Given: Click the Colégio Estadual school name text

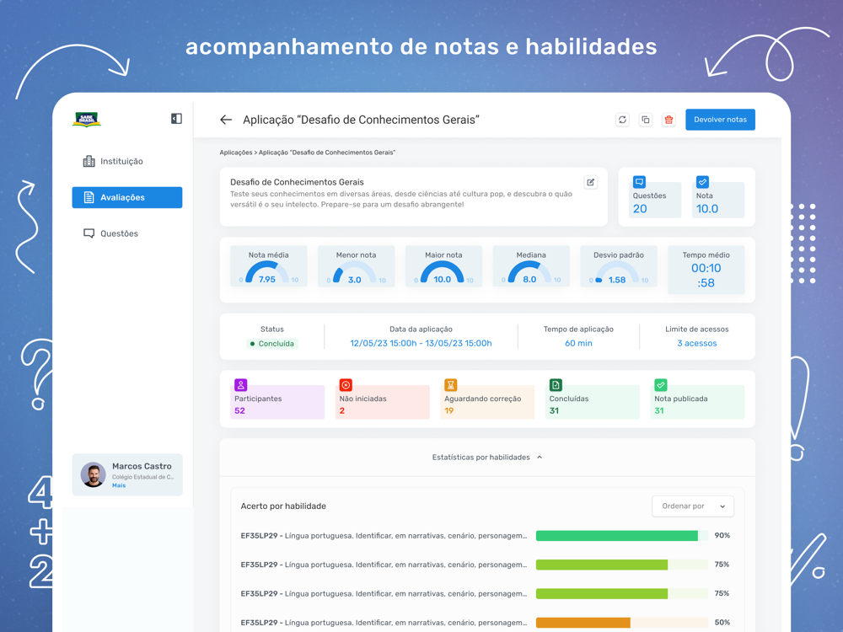Looking at the screenshot, I should pyautogui.click(x=142, y=477).
